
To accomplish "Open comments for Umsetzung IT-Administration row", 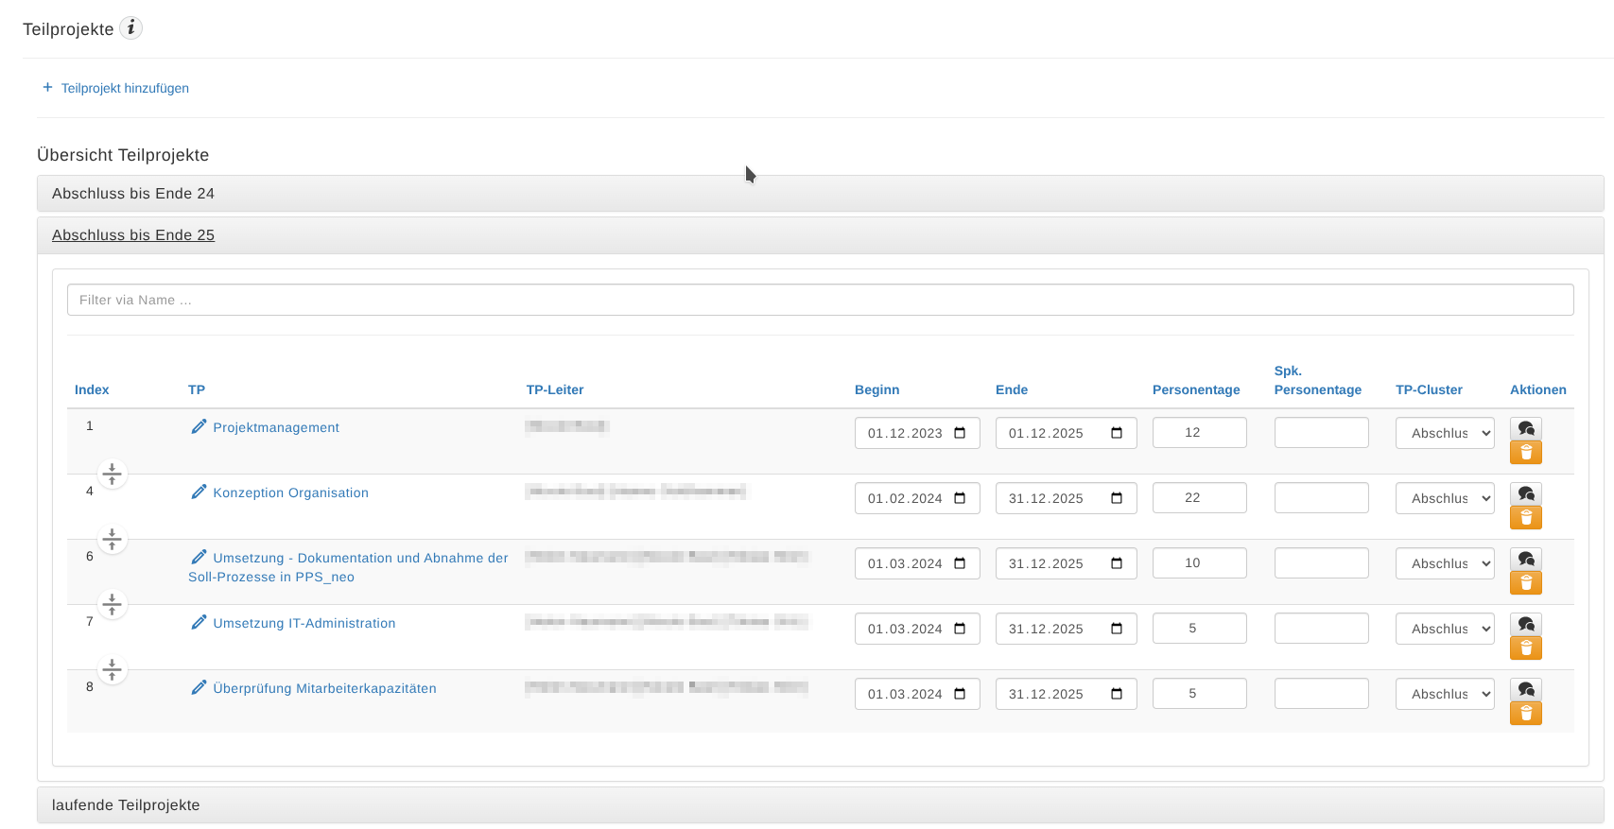I will (x=1525, y=624).
